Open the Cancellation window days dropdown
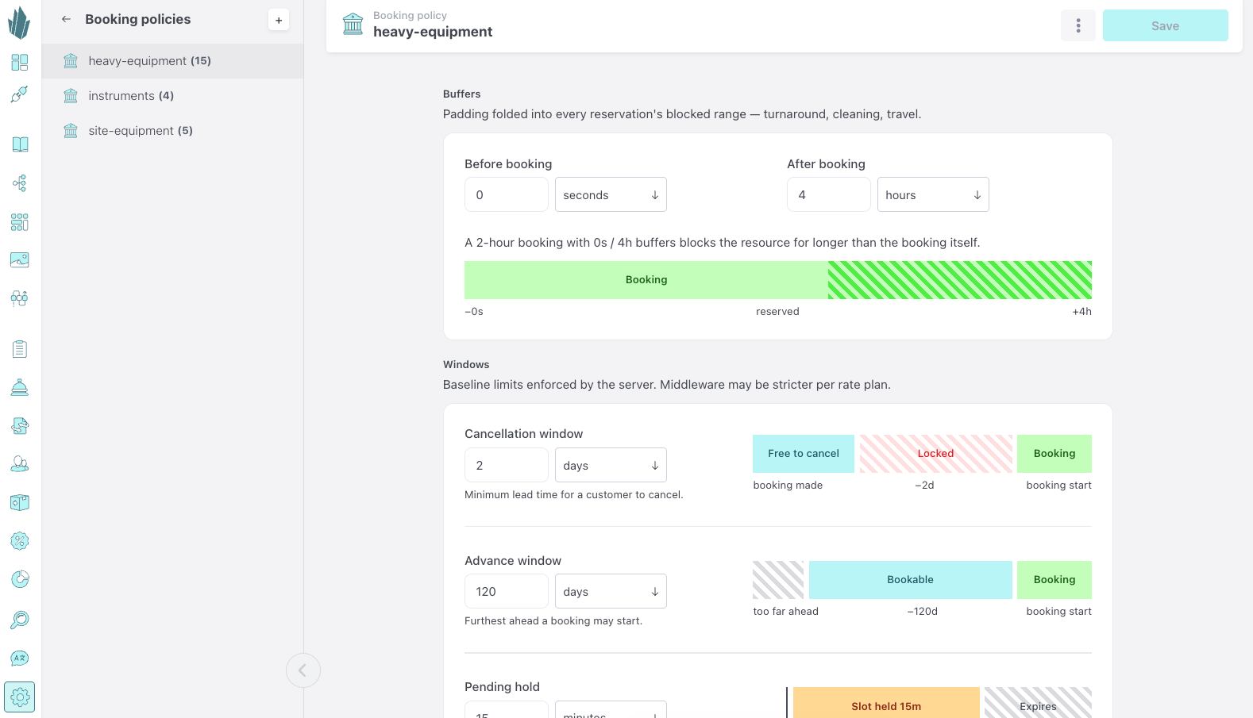 tap(611, 465)
